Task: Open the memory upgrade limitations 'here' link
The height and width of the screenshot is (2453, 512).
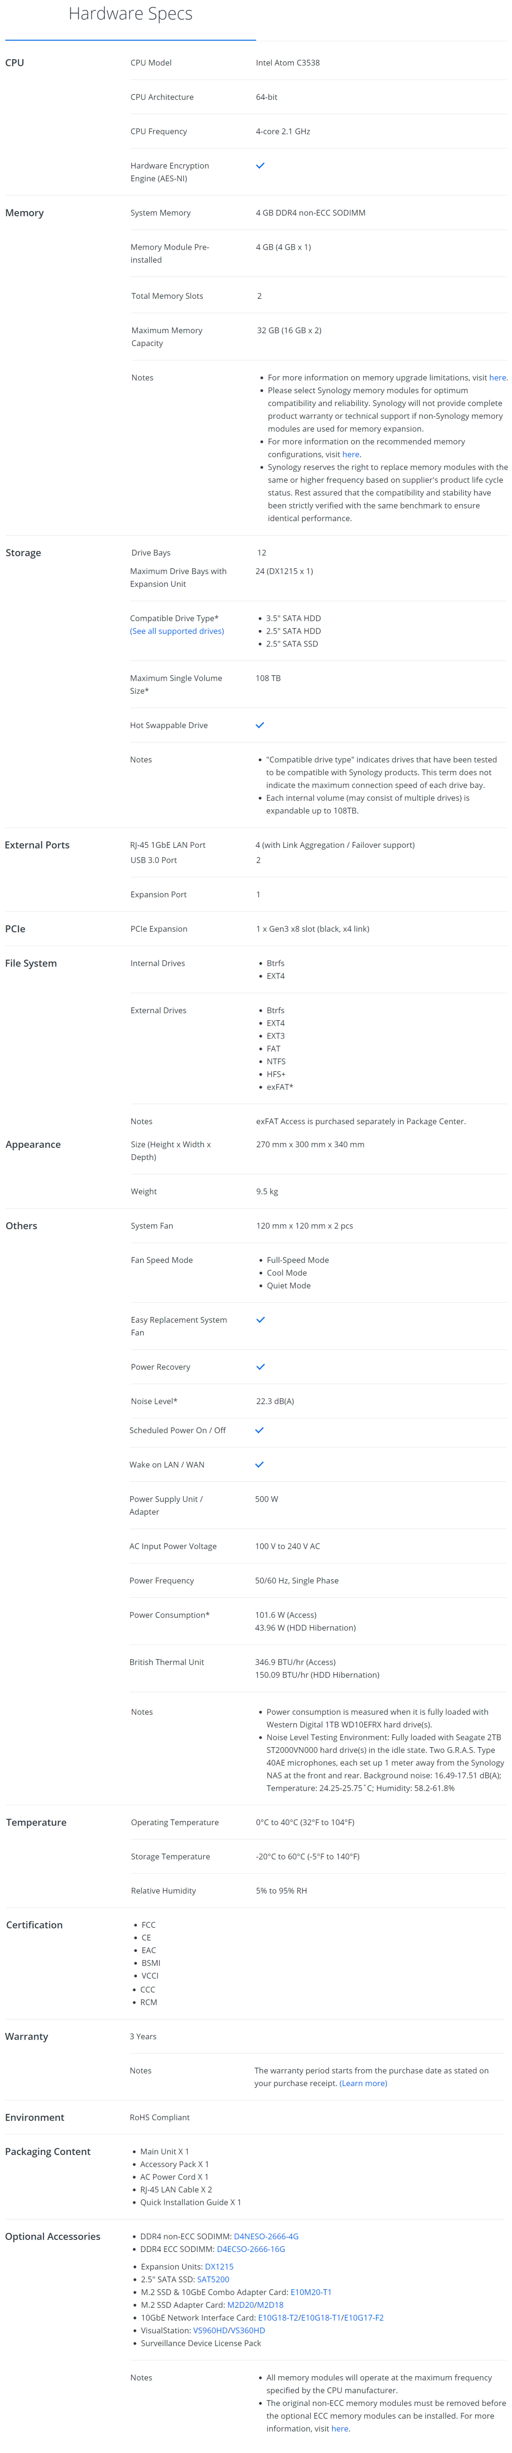Action: click(x=497, y=377)
